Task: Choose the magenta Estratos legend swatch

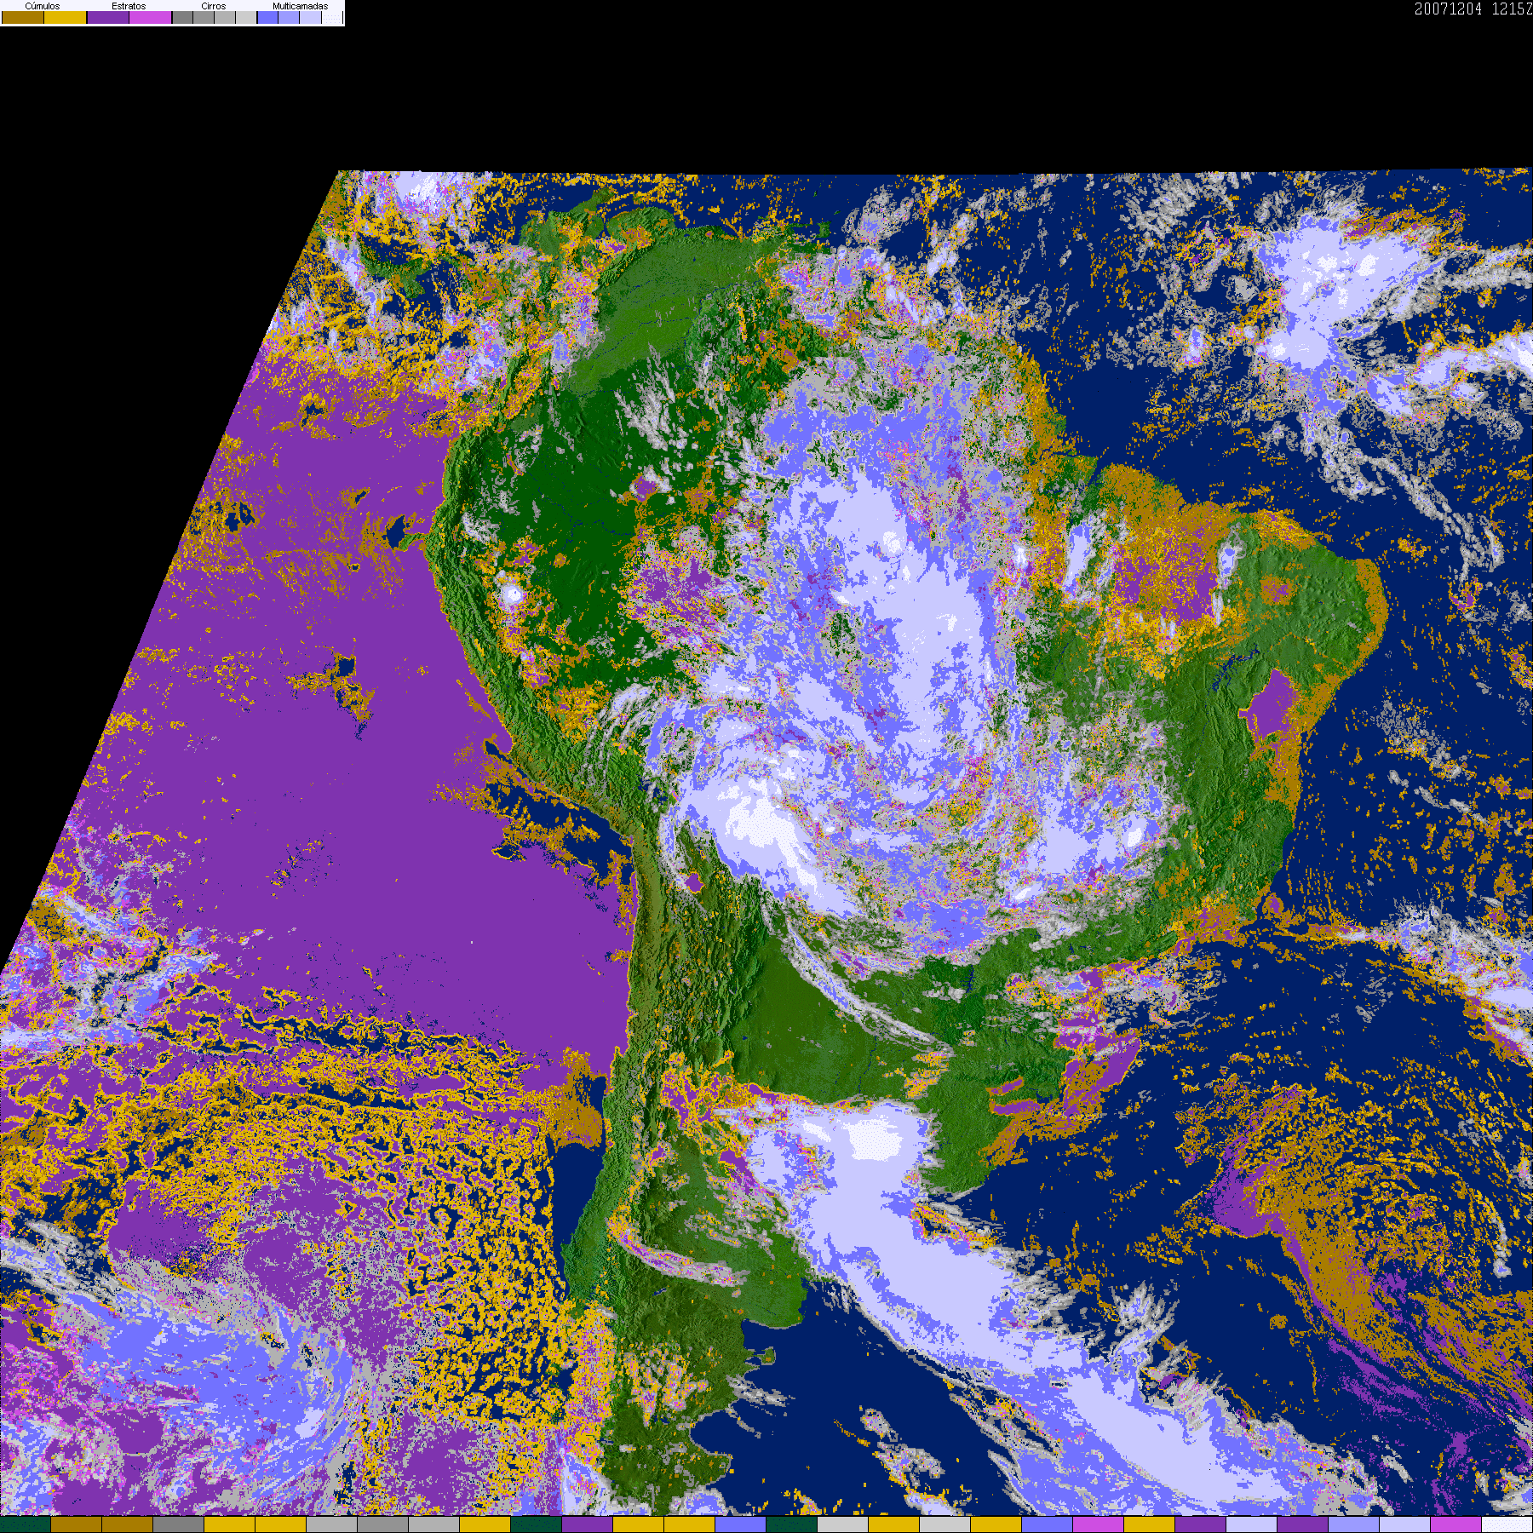Action: pos(151,18)
